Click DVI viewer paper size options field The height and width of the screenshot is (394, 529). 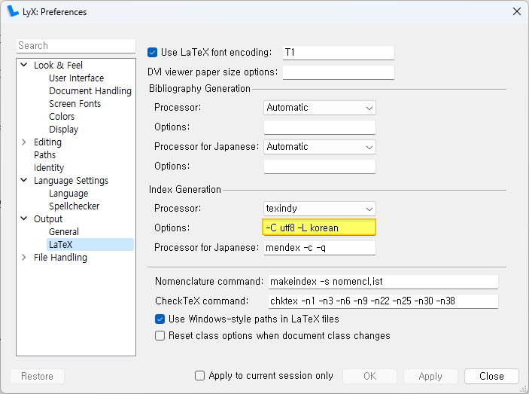339,72
